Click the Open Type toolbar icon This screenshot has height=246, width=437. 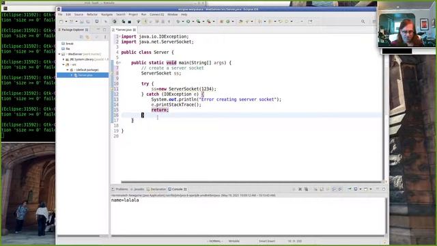click(240, 21)
